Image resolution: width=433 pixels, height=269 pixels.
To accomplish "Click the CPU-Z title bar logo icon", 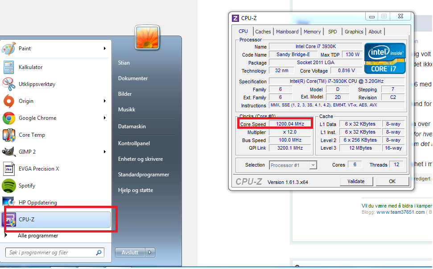I will [x=235, y=18].
